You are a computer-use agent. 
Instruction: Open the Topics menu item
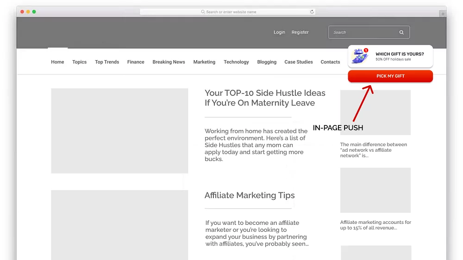[x=79, y=62]
